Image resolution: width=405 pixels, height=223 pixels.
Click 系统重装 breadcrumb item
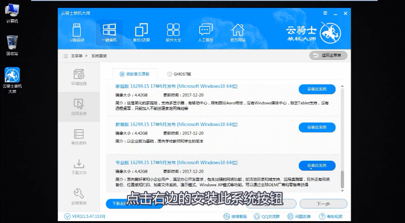99,56
